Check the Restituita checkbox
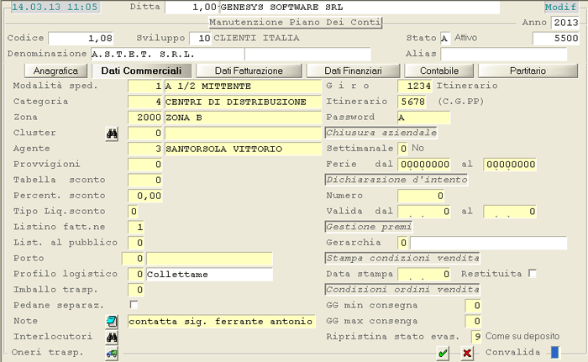Screen dimensions: 588x362 pos(532,274)
